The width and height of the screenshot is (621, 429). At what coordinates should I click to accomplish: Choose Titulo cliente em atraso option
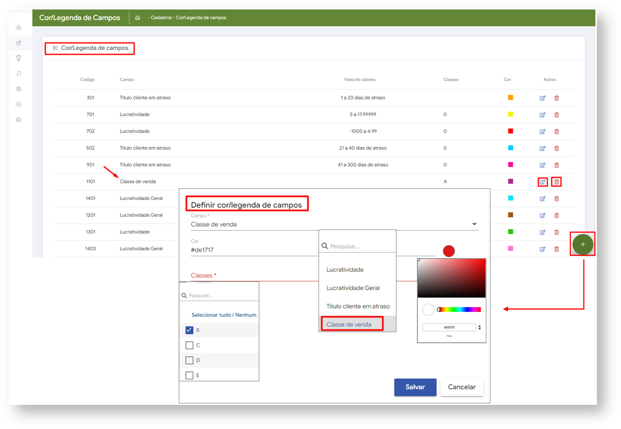[357, 306]
